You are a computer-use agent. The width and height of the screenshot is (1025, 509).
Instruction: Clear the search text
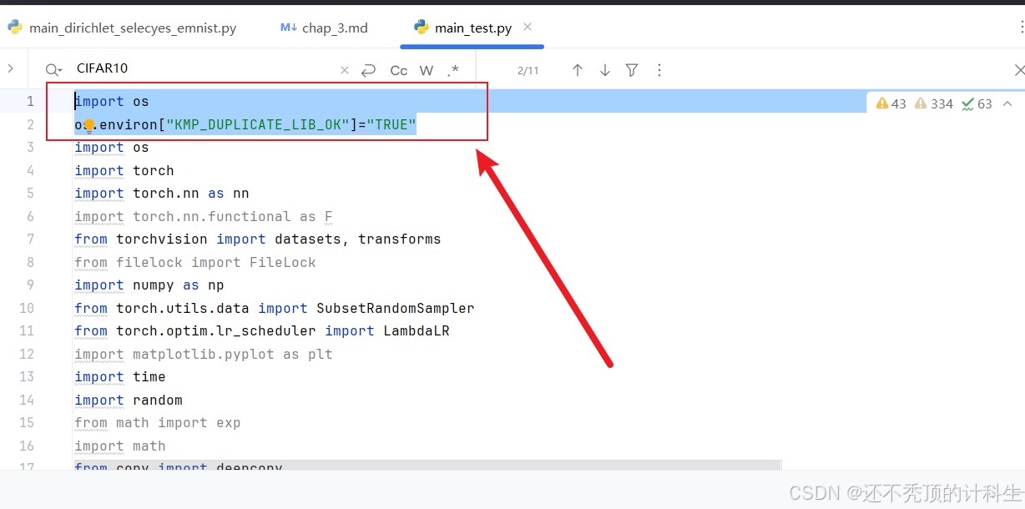pyautogui.click(x=345, y=70)
